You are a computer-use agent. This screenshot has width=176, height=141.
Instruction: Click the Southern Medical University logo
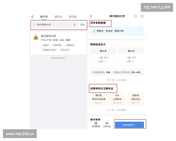[x=36, y=38]
